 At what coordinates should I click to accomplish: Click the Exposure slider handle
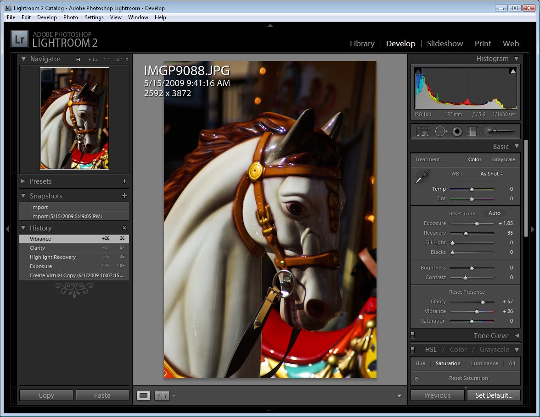pyautogui.click(x=477, y=224)
